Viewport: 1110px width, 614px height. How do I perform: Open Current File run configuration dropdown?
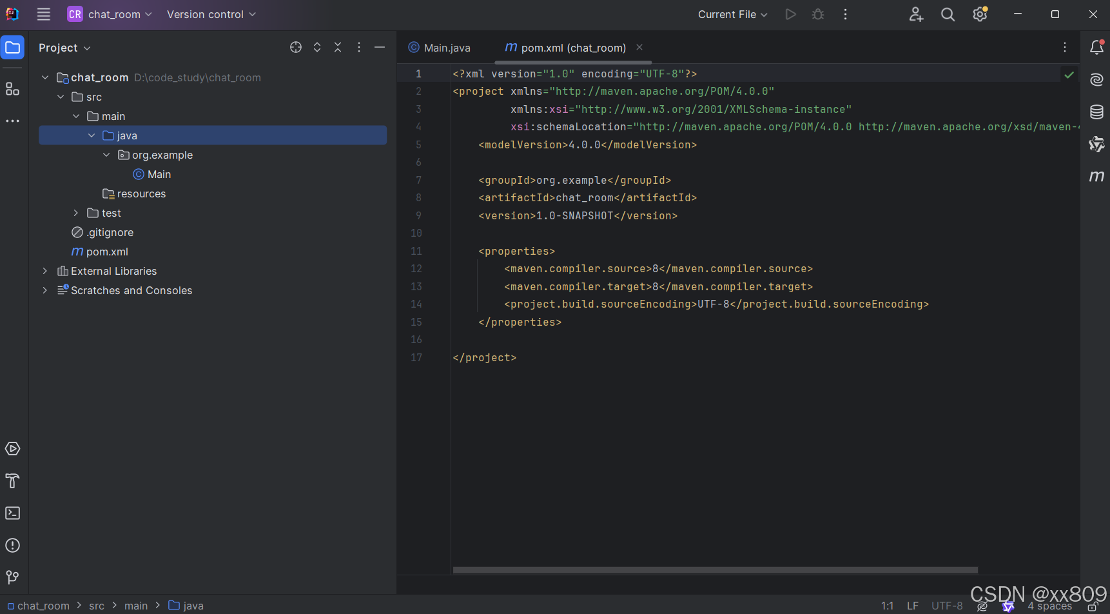(x=733, y=14)
